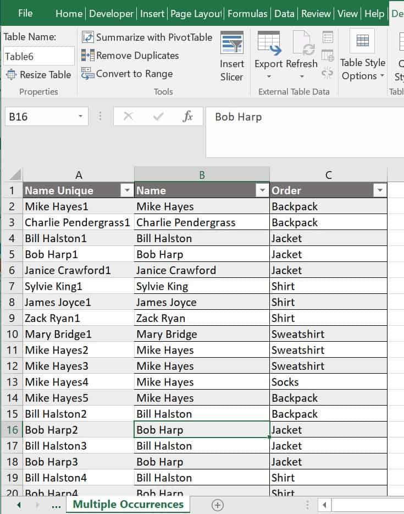The height and width of the screenshot is (514, 404).
Task: Click the Insert Slicer icon
Action: (231, 43)
